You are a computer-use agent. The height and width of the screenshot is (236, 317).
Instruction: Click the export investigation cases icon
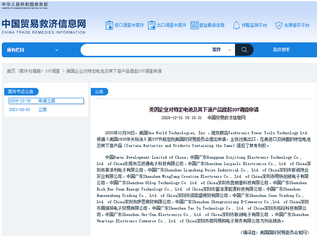(x=151, y=25)
